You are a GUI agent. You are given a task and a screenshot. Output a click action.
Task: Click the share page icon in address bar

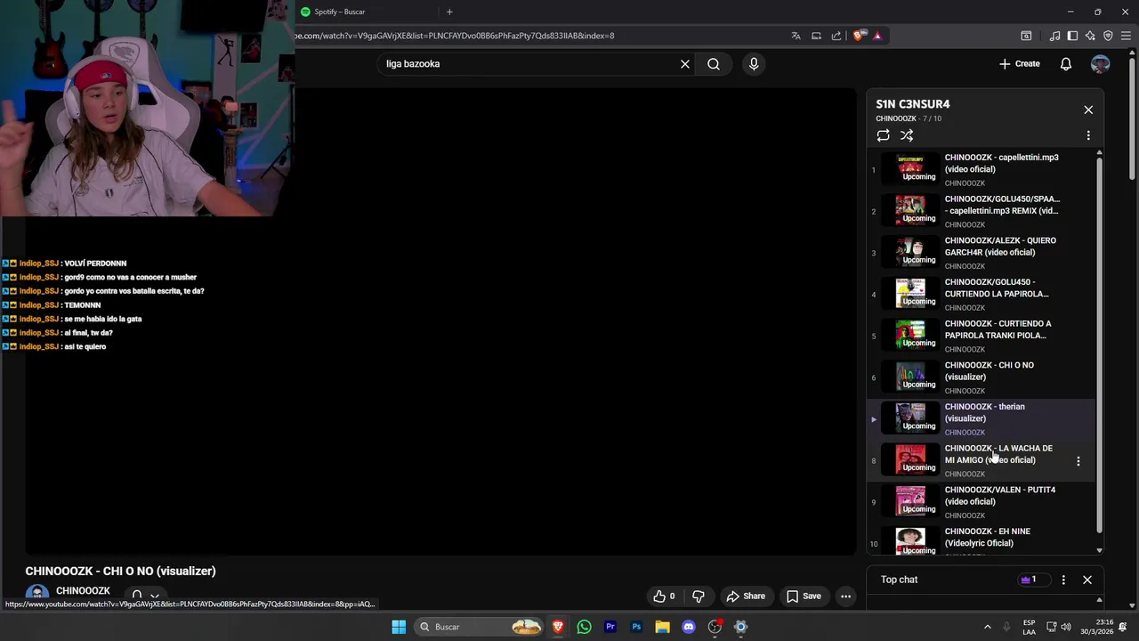(x=836, y=36)
